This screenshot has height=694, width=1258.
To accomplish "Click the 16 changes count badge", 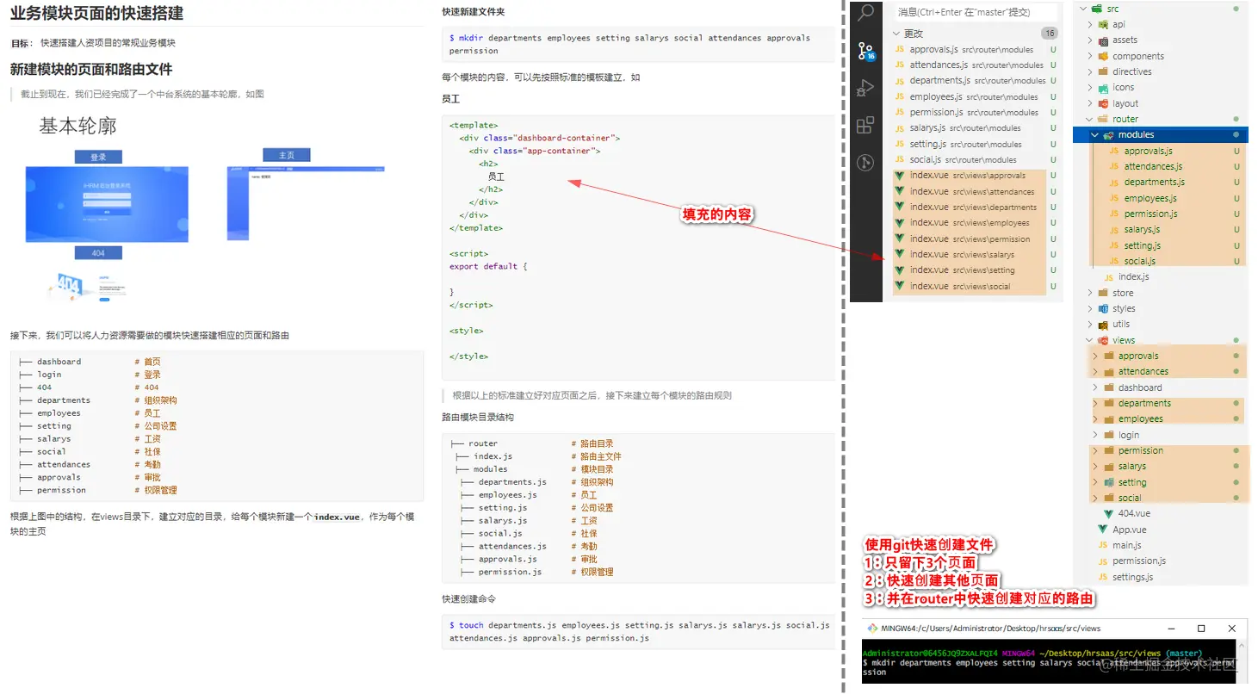I will tap(1049, 34).
